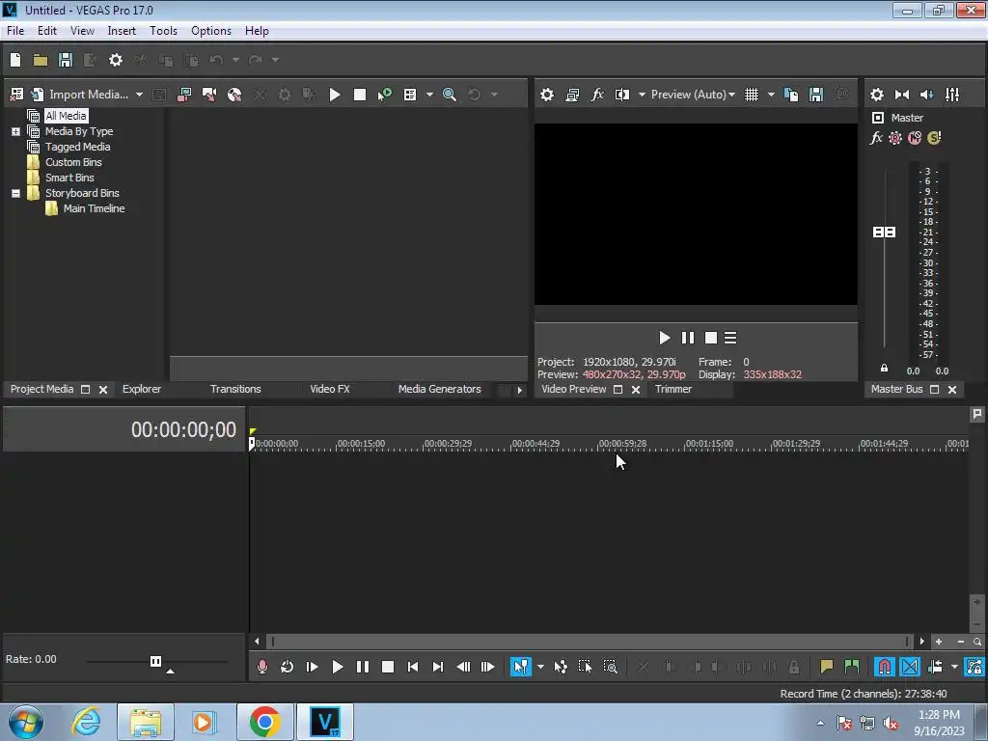Image resolution: width=988 pixels, height=741 pixels.
Task: Click the search media bins magnifier icon
Action: pyautogui.click(x=450, y=95)
